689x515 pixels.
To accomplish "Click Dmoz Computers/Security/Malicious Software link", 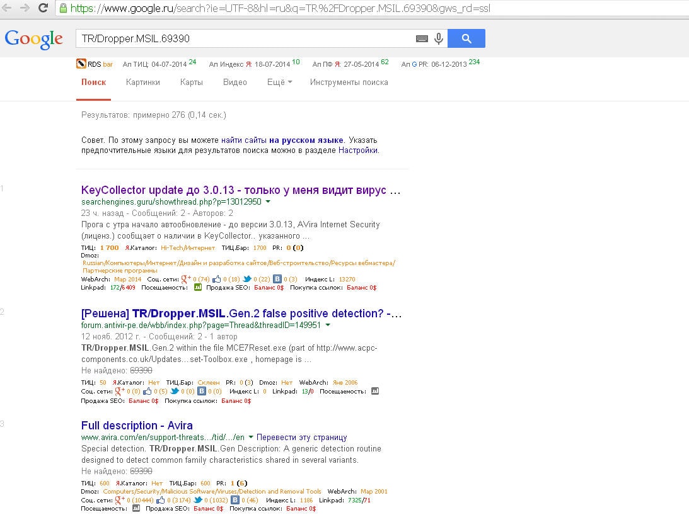I will [212, 491].
